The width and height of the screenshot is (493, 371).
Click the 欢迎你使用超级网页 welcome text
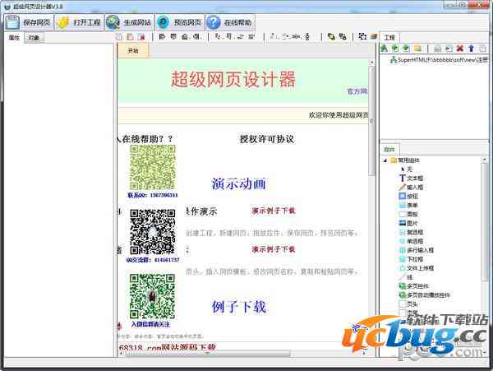[339, 115]
